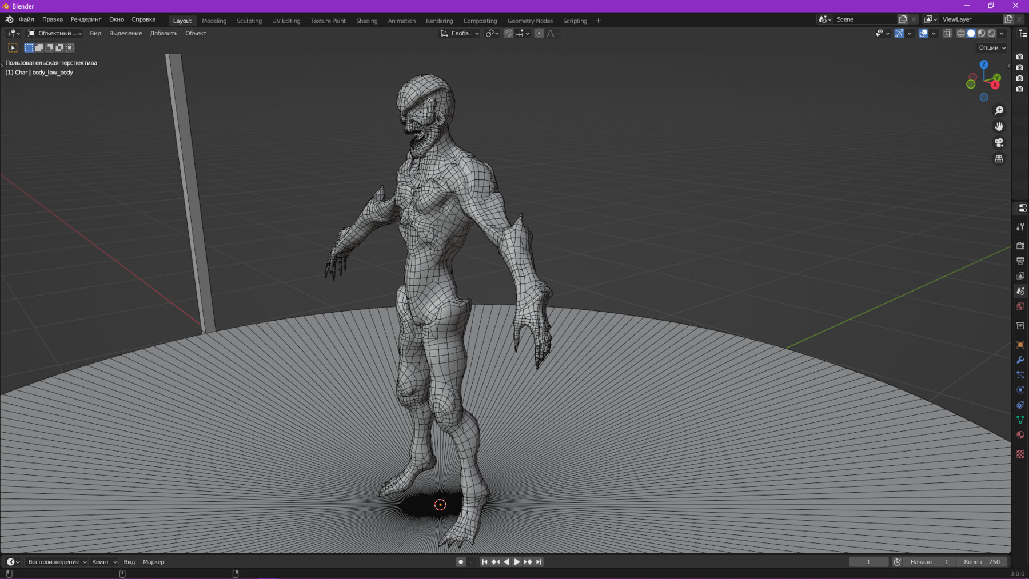Select the Physics Properties tab
Screen dimensions: 1029x579
[x=1020, y=389]
